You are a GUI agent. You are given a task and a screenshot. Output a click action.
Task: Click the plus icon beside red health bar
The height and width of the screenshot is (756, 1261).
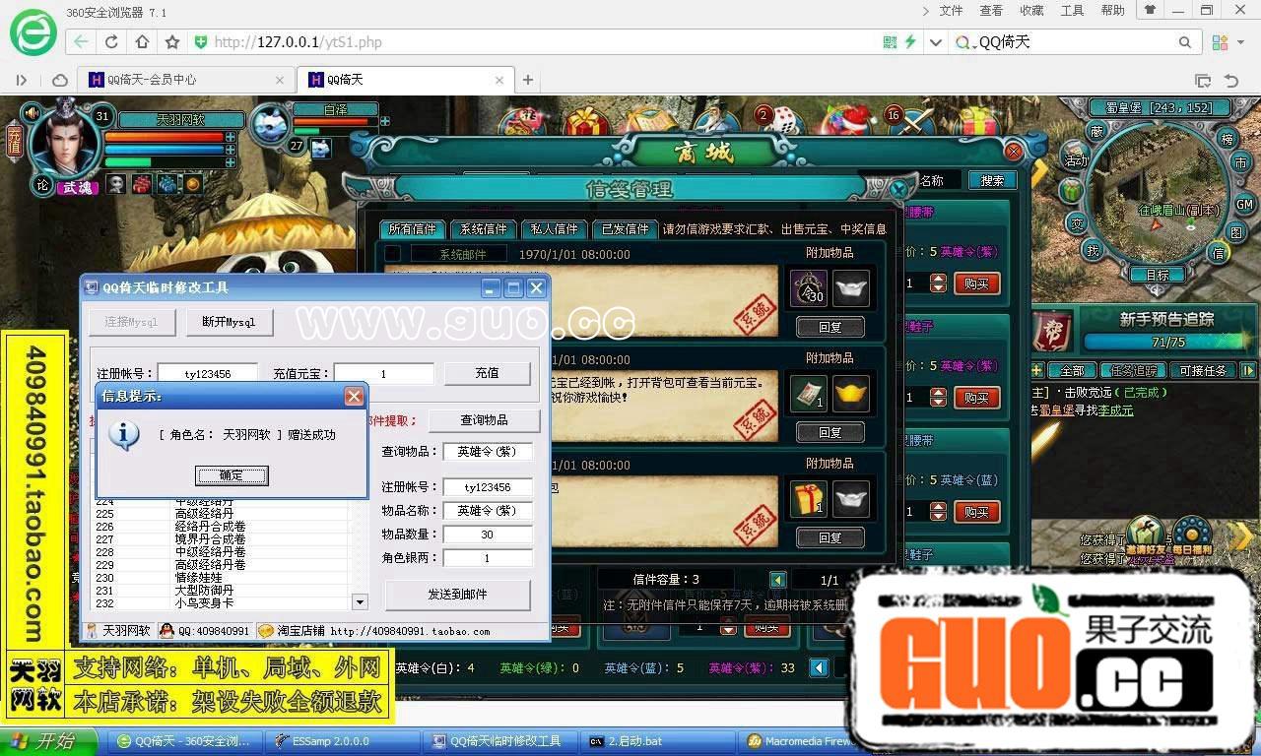(231, 137)
